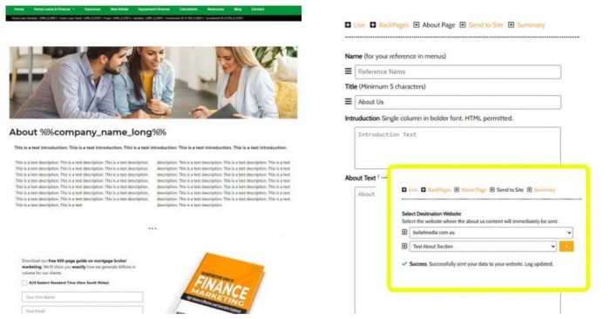
Task: Open the beliefmedia.com.au website dropdown
Action: click(x=491, y=233)
